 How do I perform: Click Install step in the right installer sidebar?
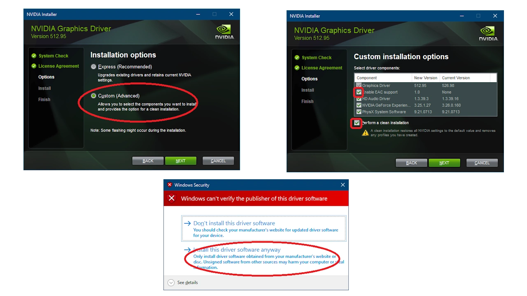click(x=308, y=90)
